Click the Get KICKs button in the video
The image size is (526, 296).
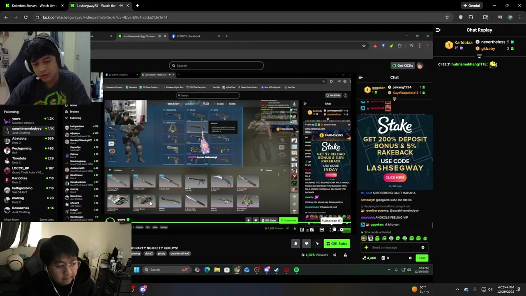pos(402,65)
